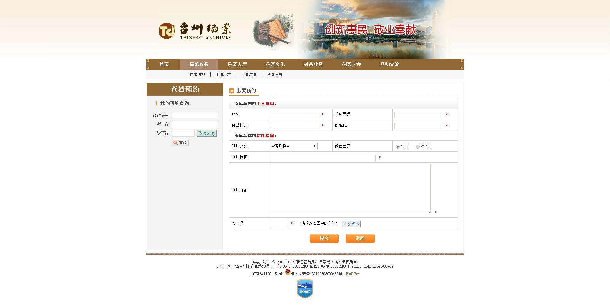Open the 档案大厅 navigation menu
Image resolution: width=610 pixels, height=305 pixels.
(237, 64)
